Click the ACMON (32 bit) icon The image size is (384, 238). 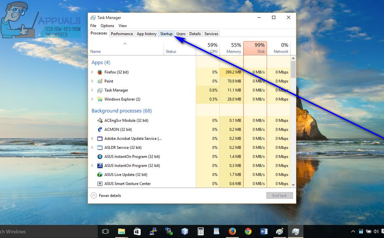point(100,130)
